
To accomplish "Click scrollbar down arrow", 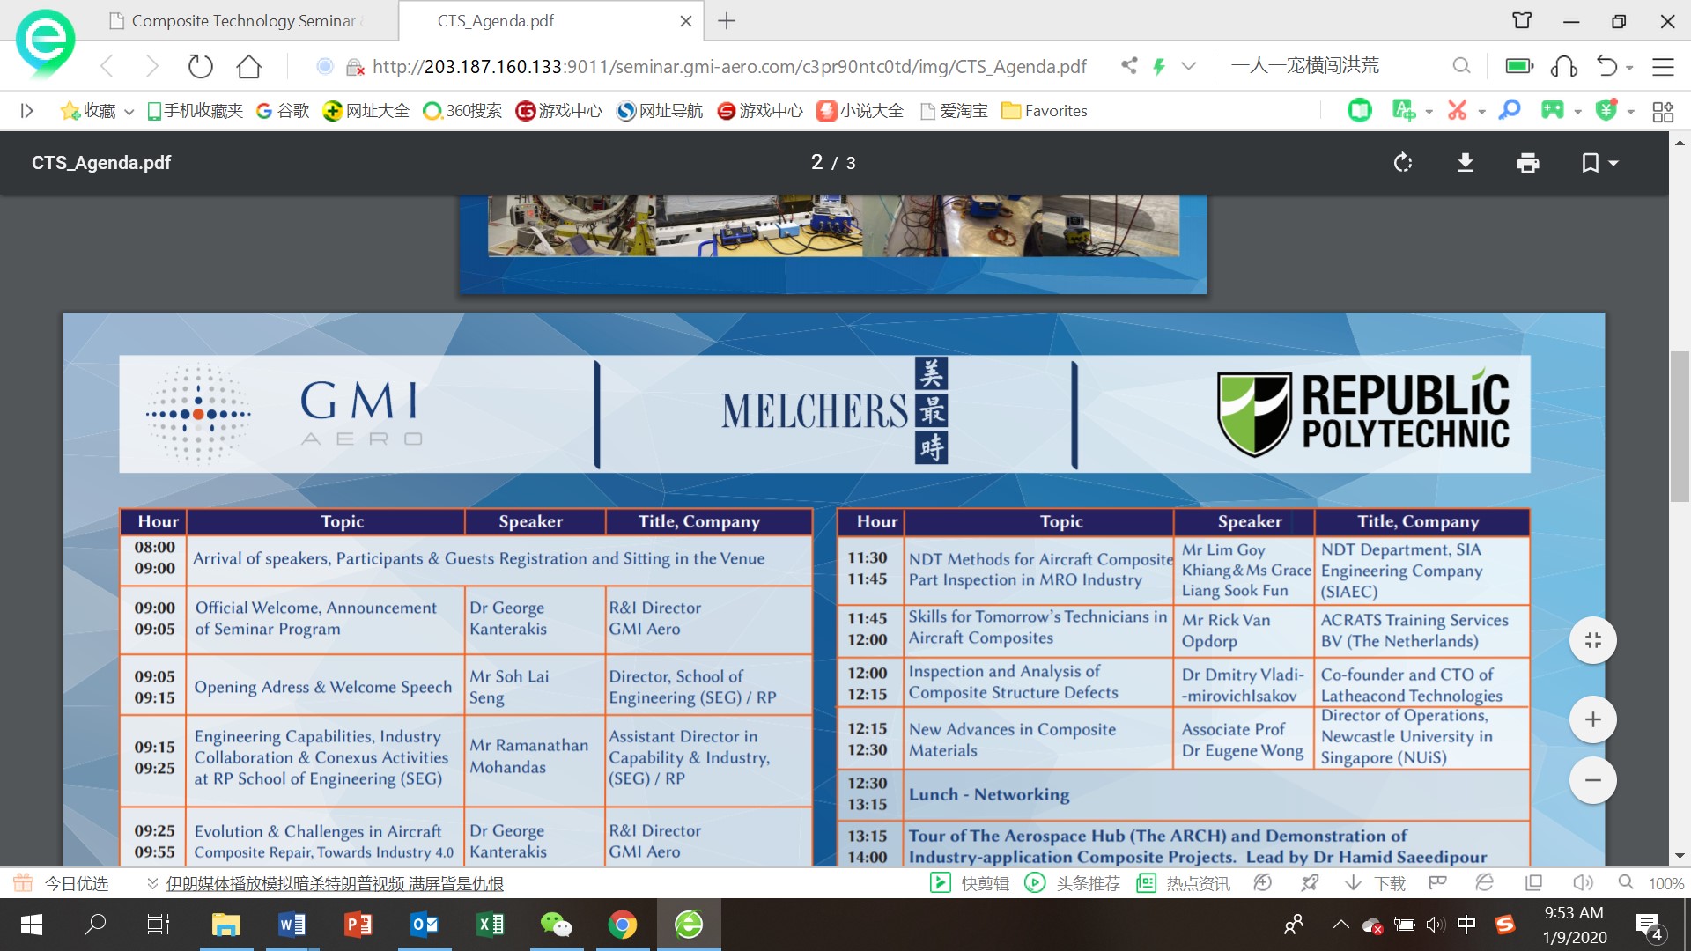I will click(x=1680, y=856).
